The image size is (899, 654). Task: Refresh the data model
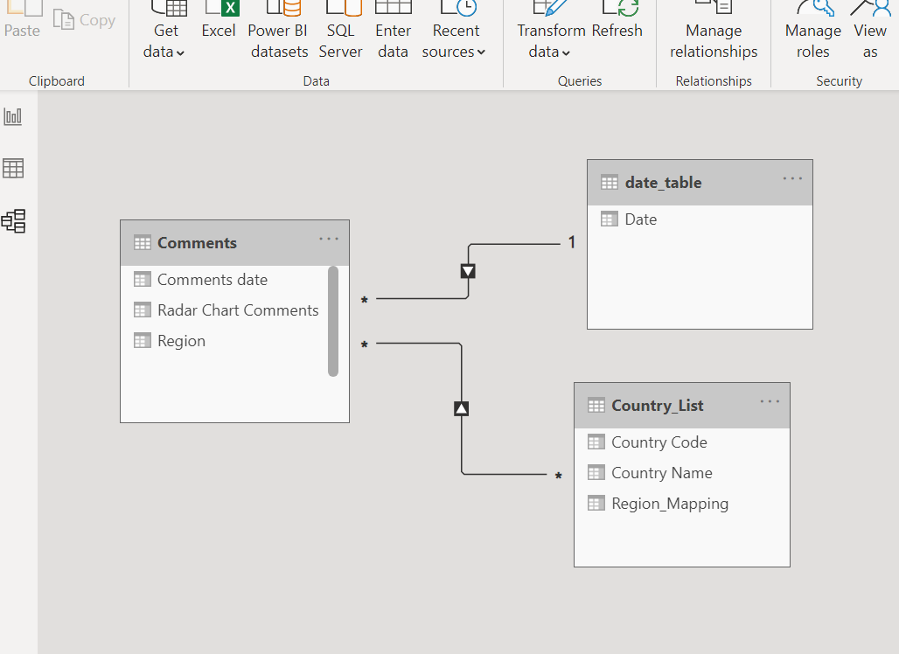click(x=617, y=23)
